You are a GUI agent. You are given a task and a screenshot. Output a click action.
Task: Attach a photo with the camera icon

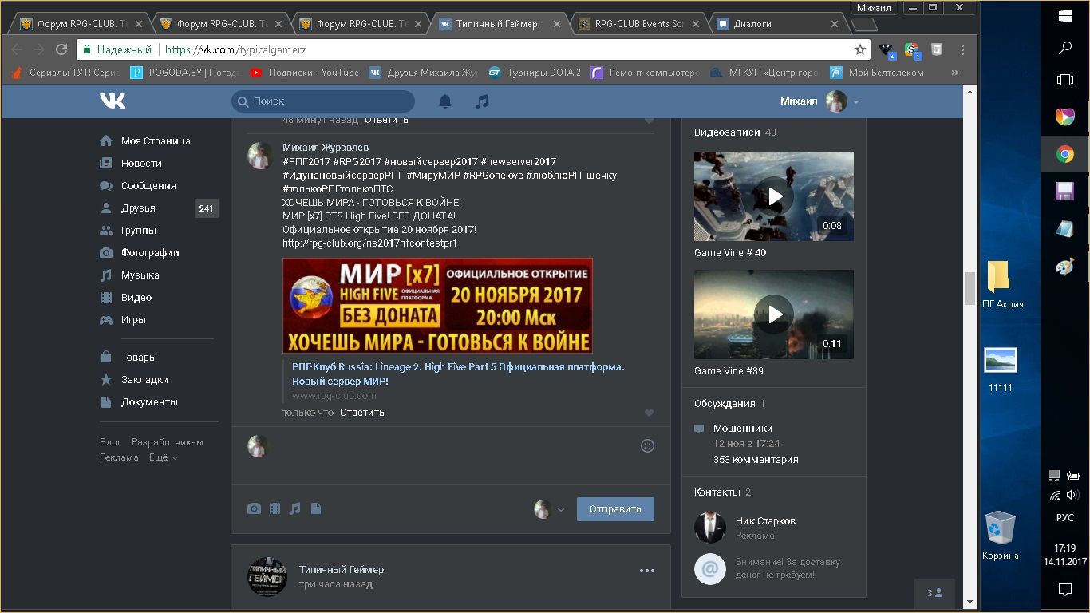(x=254, y=508)
